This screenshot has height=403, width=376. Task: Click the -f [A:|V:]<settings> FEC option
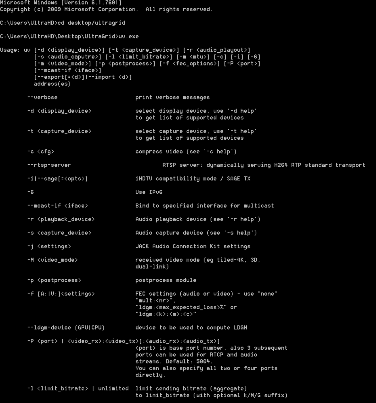tap(61, 294)
